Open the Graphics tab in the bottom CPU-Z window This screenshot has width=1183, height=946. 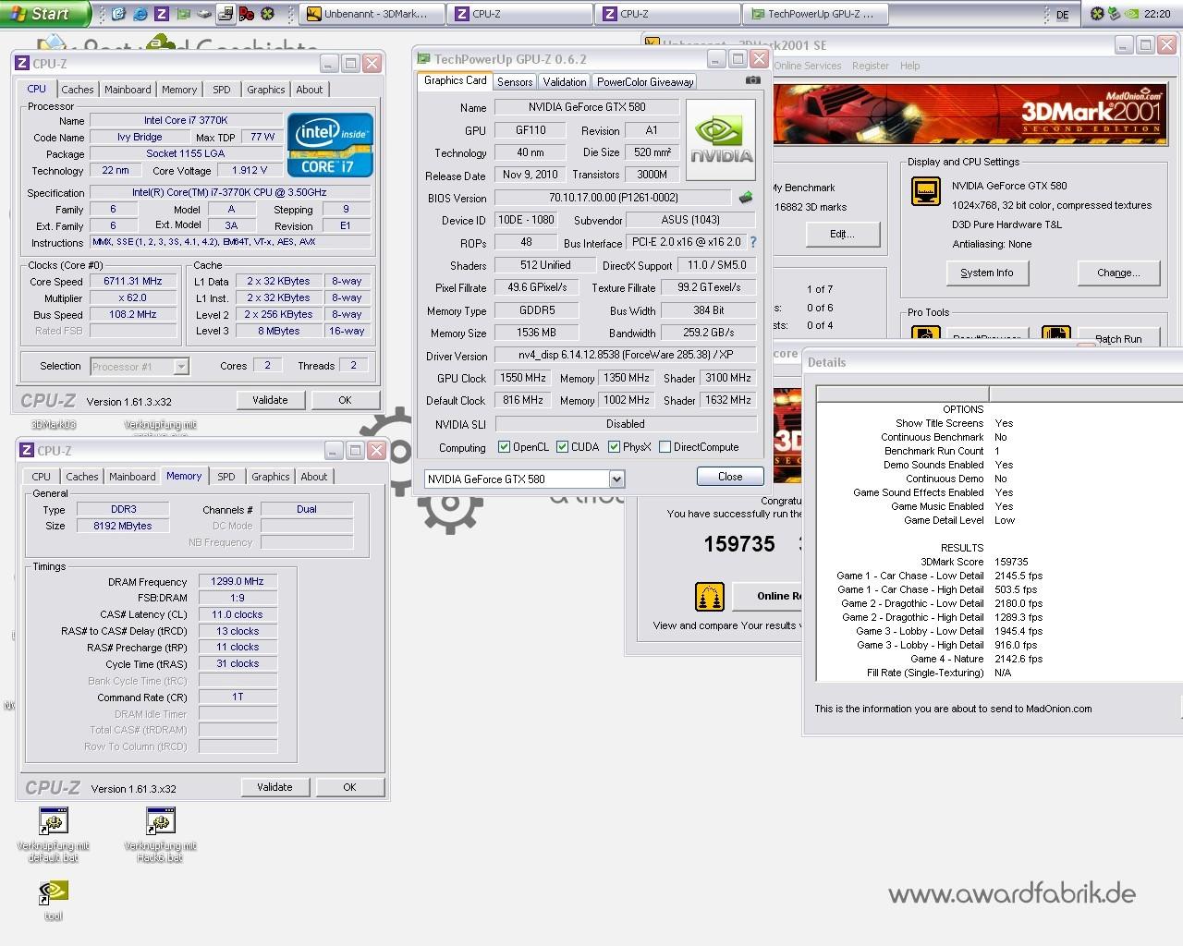click(271, 477)
